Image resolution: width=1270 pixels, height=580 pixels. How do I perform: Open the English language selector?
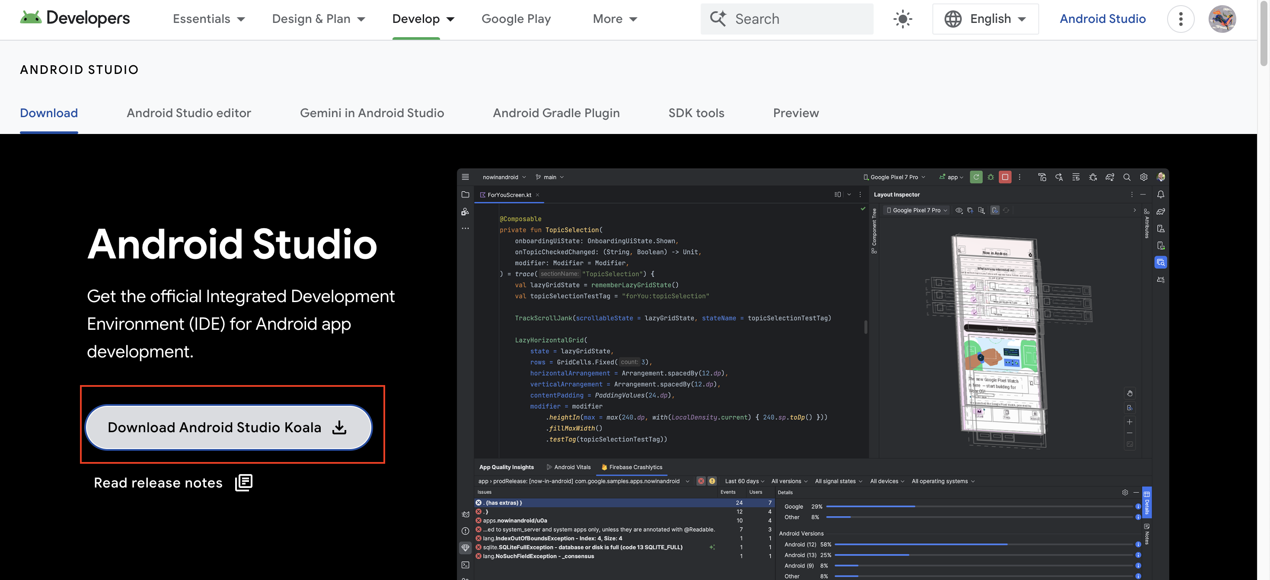[x=985, y=19]
